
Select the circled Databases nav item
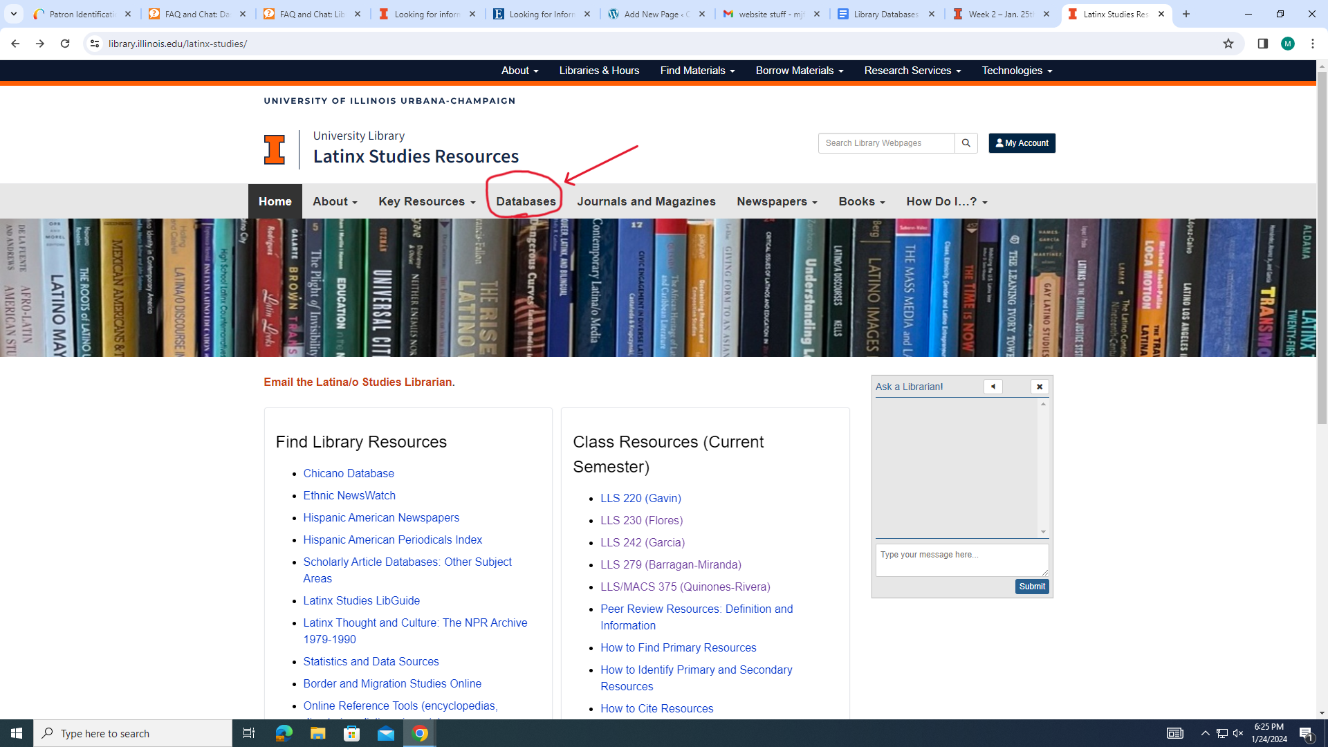pos(526,201)
